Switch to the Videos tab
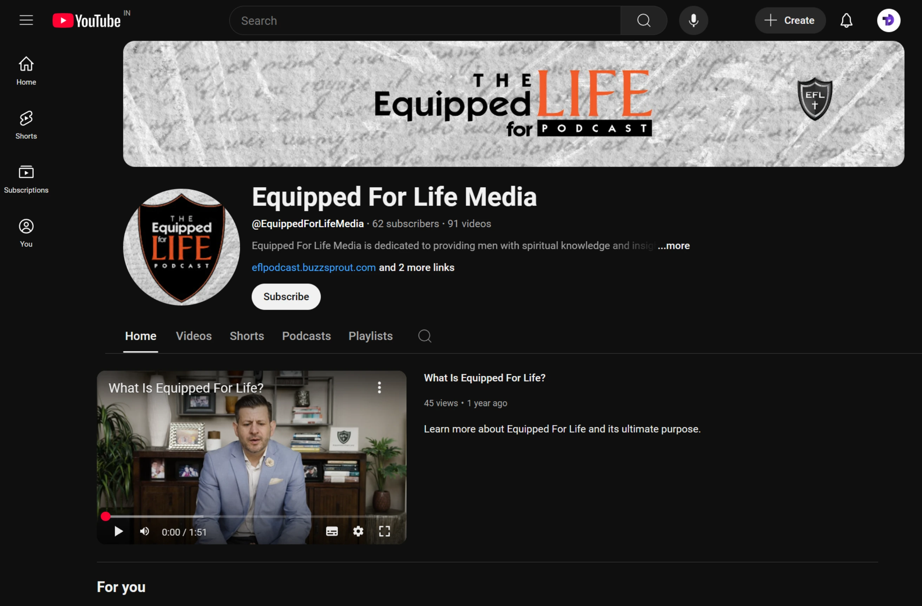Image resolution: width=922 pixels, height=606 pixels. 194,336
